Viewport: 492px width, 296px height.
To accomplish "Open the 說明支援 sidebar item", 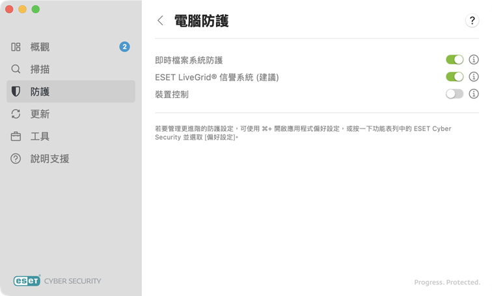I will coord(71,158).
